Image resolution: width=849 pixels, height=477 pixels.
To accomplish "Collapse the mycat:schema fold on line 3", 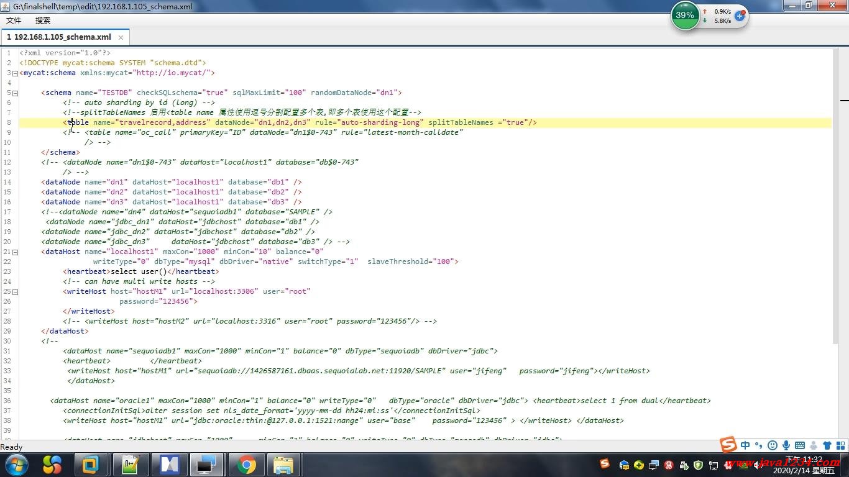I will 15,73.
